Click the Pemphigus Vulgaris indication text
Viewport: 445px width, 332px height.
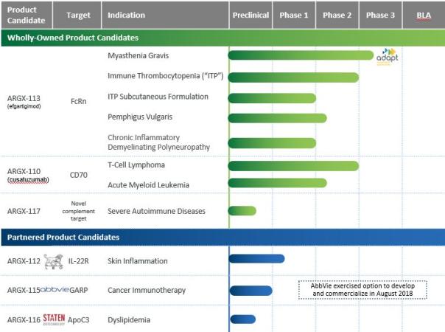142,117
